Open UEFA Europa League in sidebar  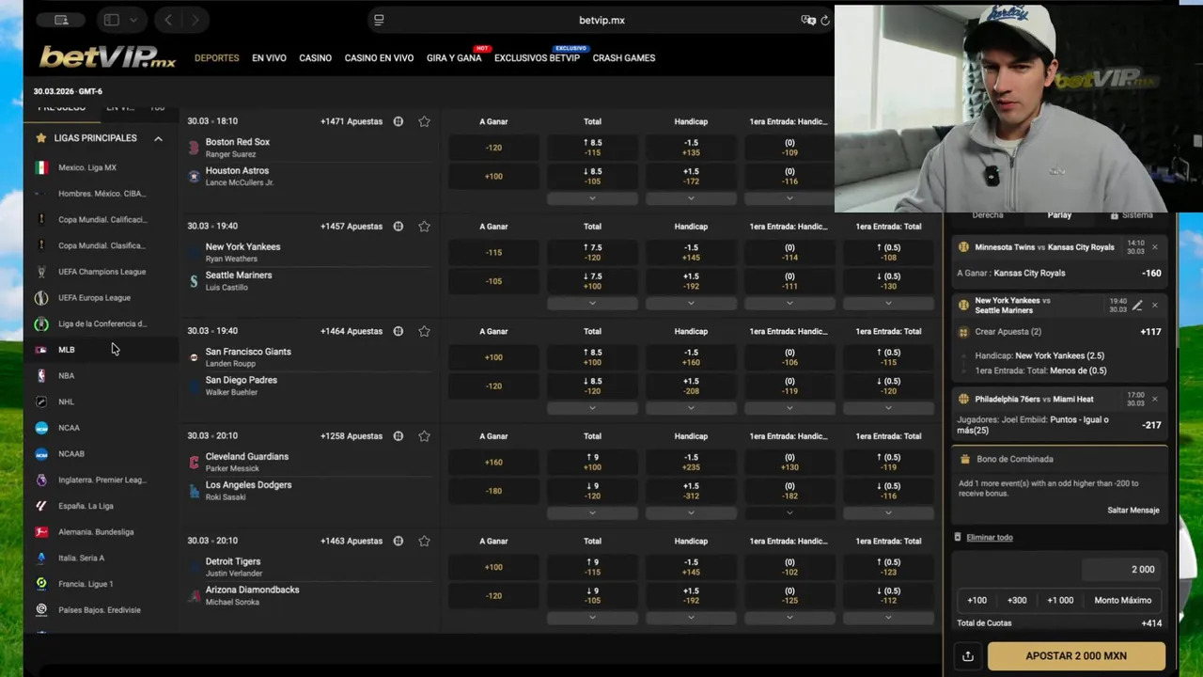94,298
